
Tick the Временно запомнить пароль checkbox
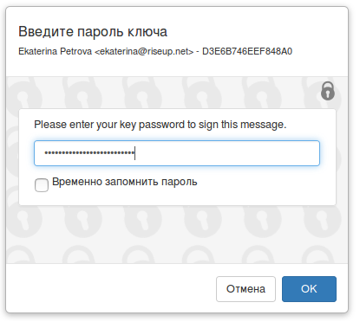pos(42,185)
